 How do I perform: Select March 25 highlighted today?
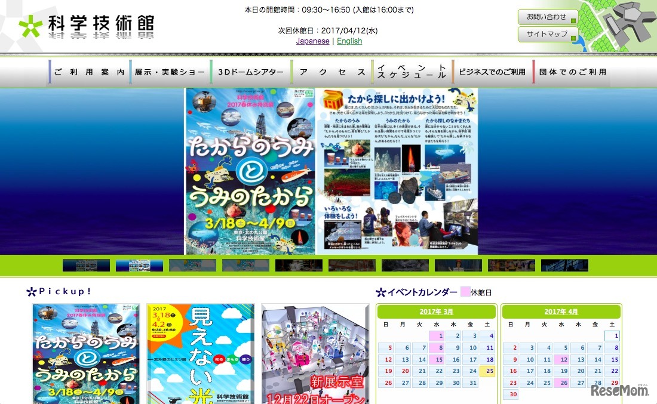click(487, 371)
